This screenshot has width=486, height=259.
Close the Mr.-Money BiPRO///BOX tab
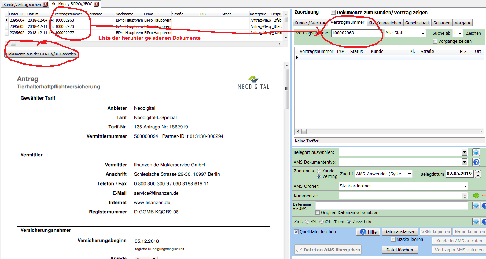point(96,4)
